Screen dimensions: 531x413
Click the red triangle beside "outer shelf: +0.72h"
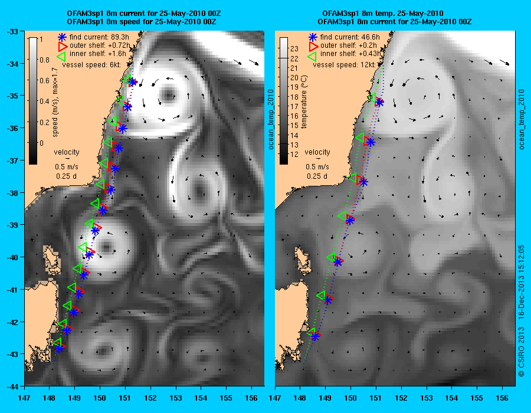click(63, 47)
